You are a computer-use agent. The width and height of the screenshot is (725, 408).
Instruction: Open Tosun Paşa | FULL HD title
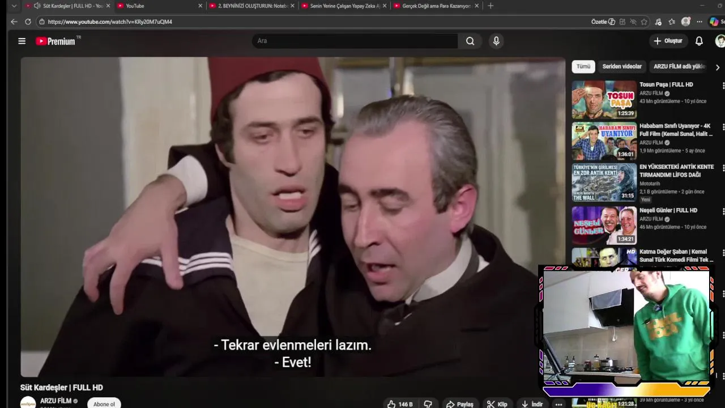coord(666,84)
